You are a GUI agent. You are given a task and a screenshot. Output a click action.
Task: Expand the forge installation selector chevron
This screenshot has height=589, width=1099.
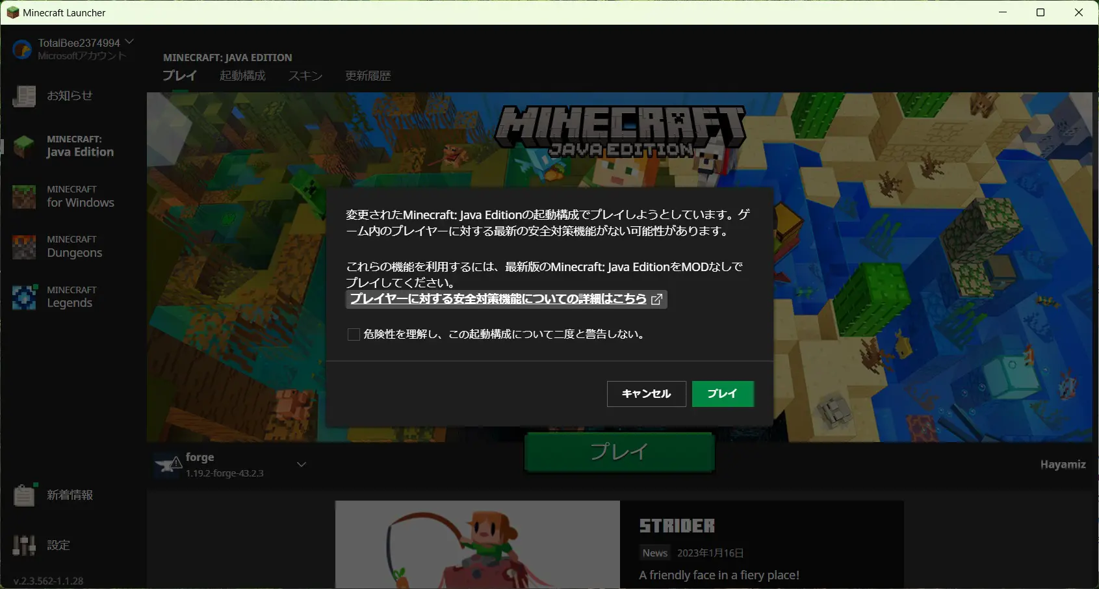[x=302, y=465]
